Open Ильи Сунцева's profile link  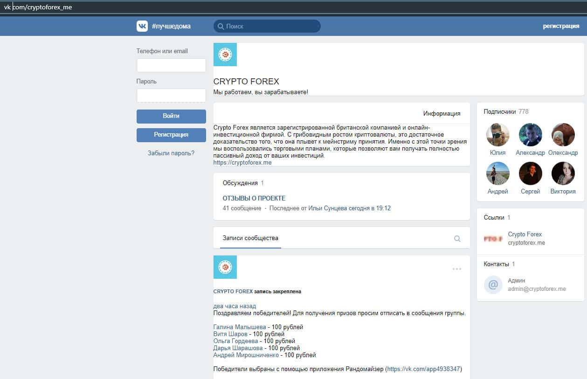[328, 208]
